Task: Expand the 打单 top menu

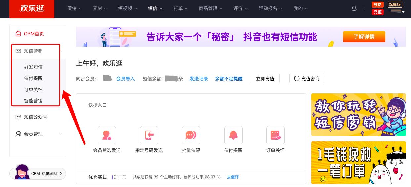Action: (181, 9)
